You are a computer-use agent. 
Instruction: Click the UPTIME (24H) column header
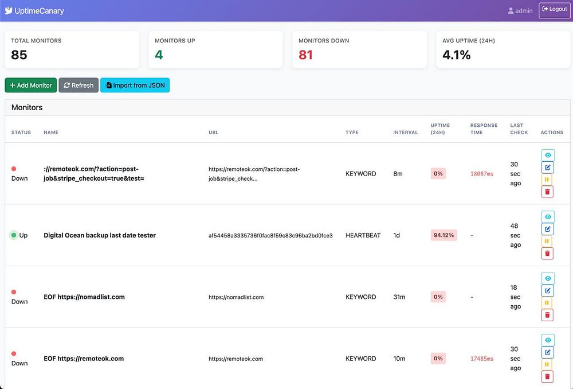pyautogui.click(x=440, y=129)
